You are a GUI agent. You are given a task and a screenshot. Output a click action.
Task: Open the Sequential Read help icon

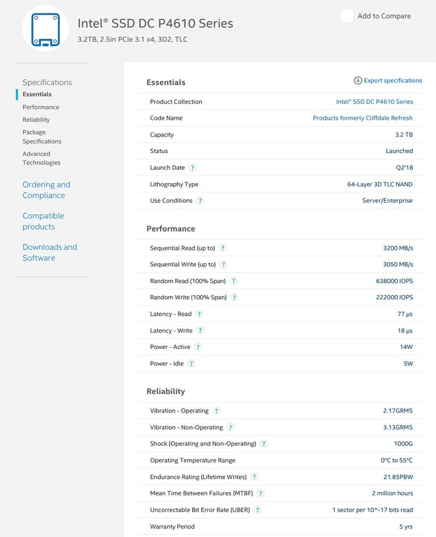tap(223, 248)
